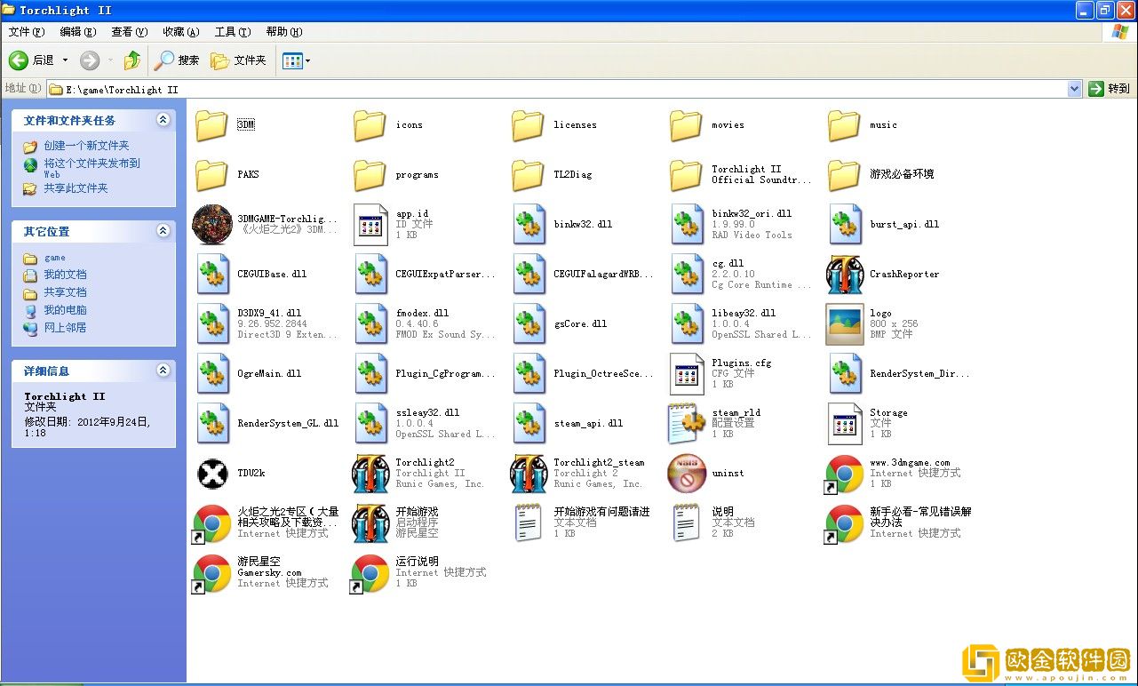Select the www.3dmgame.com shortcut icon
The height and width of the screenshot is (686, 1138).
pyautogui.click(x=844, y=474)
